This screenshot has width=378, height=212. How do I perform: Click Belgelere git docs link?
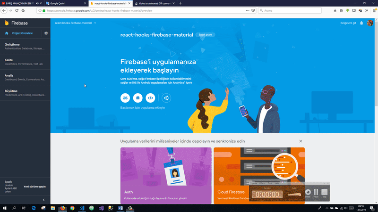click(x=348, y=23)
